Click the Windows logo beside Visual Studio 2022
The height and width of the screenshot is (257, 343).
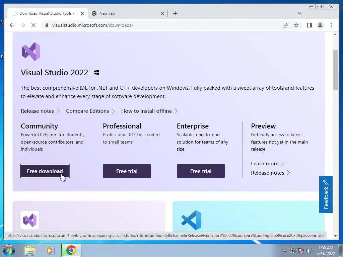96,72
